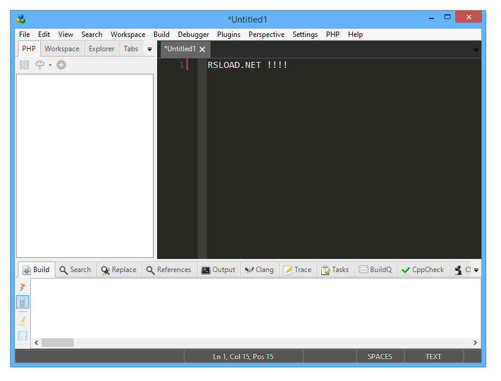Expand the sidebar tabs overflow dropdown
Viewport: 501px width, 381px height.
[x=149, y=49]
